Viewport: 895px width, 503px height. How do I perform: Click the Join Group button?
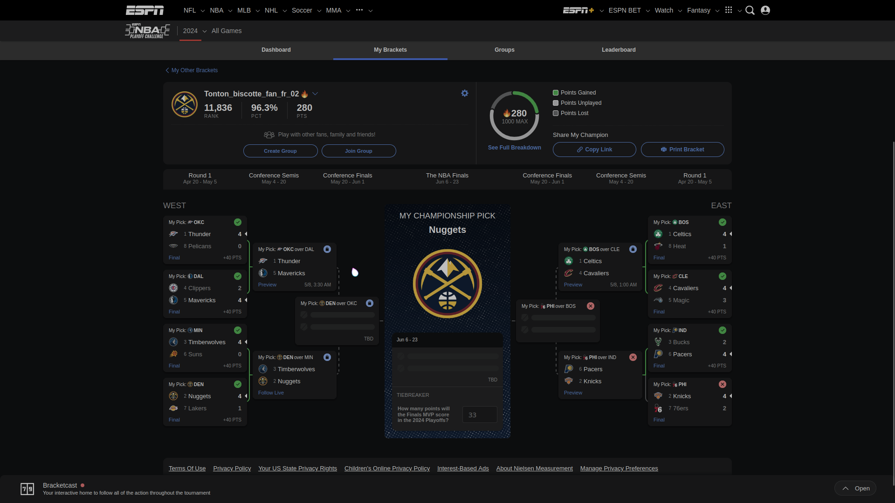pos(358,151)
